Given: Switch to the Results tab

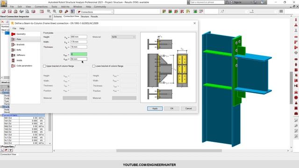Looking at the screenshot, I should tap(94, 17).
